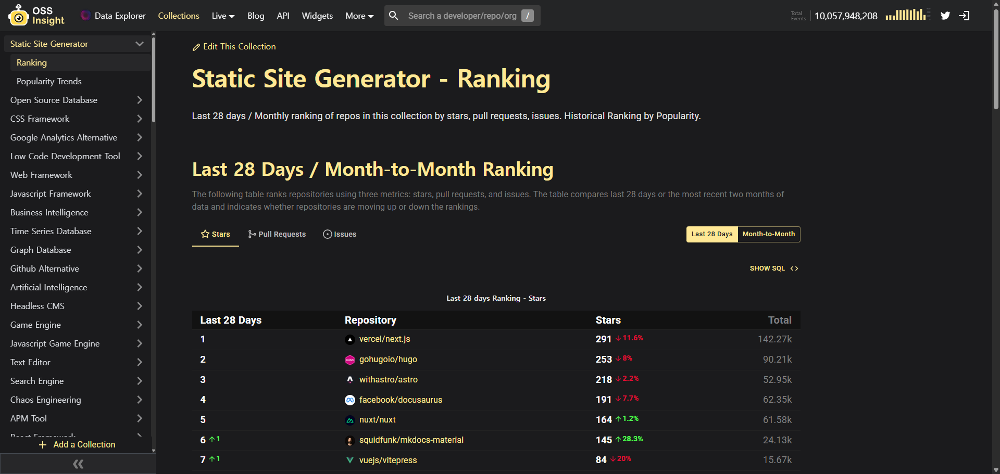Collapse the Static Site Generator section

tap(139, 44)
